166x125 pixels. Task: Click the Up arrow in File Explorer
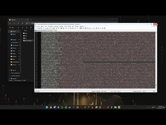tap(18, 23)
